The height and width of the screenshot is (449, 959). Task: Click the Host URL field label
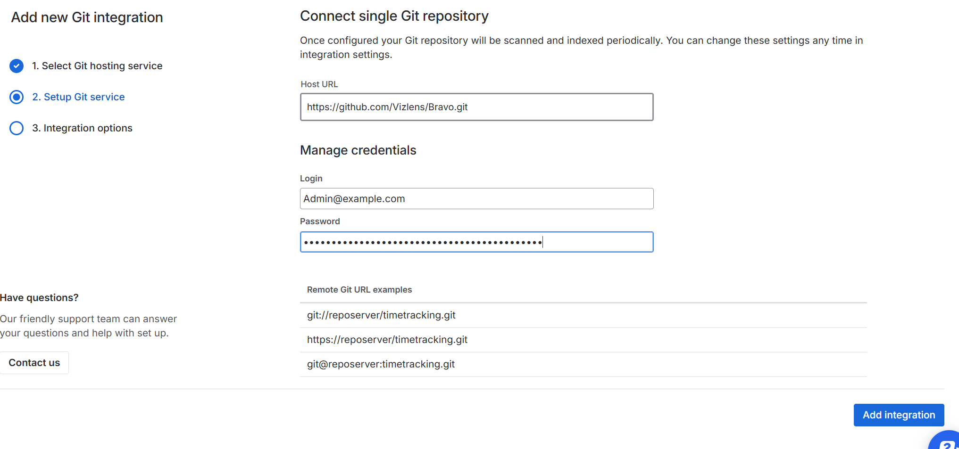point(319,84)
